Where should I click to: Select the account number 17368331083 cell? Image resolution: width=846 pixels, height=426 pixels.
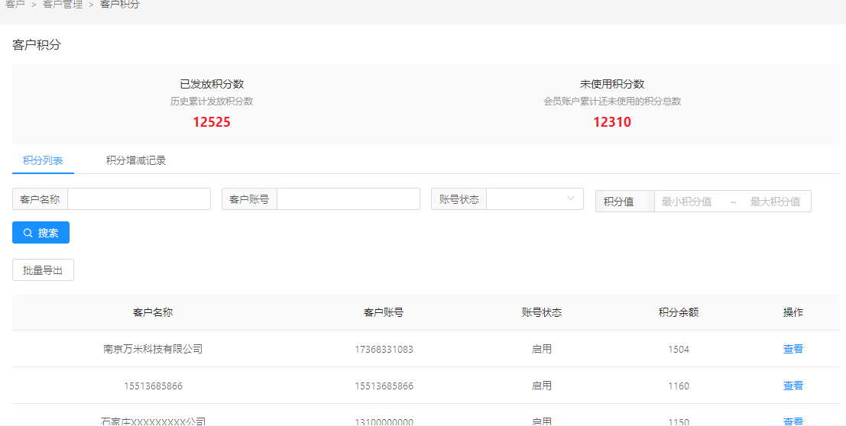(384, 350)
